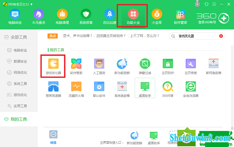
Task: Select 数据安全 category in sidebar
Action: pos(19,61)
